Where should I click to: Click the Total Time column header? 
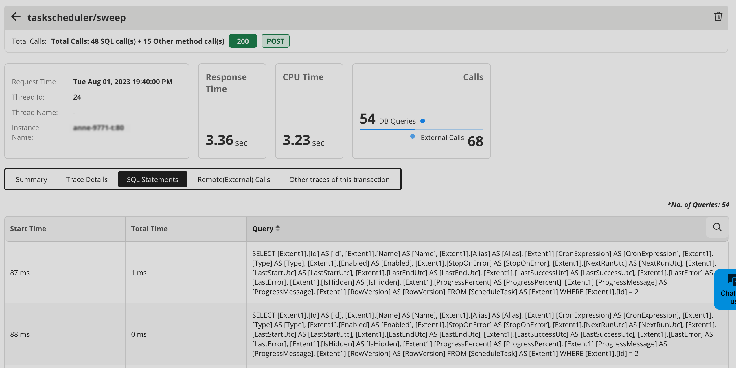(149, 229)
